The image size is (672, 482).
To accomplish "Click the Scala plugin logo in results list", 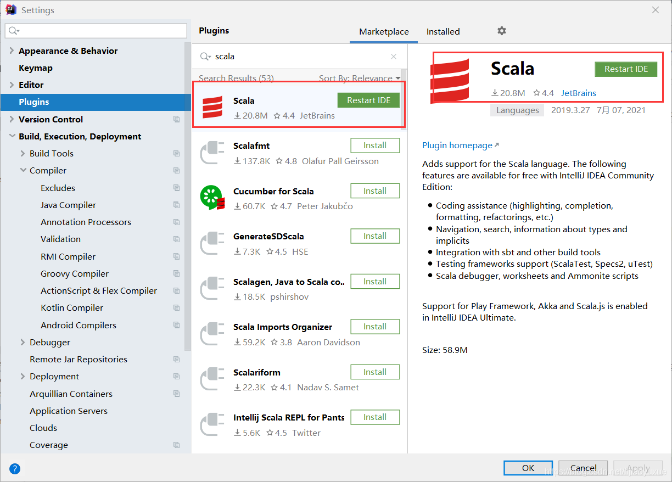I will tap(212, 107).
